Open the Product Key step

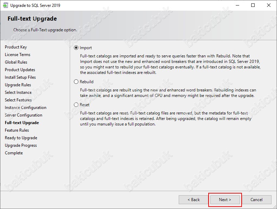click(16, 47)
